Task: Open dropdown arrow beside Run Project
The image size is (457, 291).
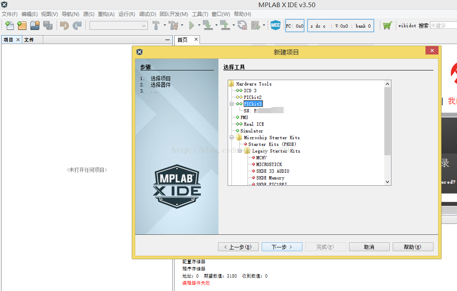Action: tap(200, 25)
